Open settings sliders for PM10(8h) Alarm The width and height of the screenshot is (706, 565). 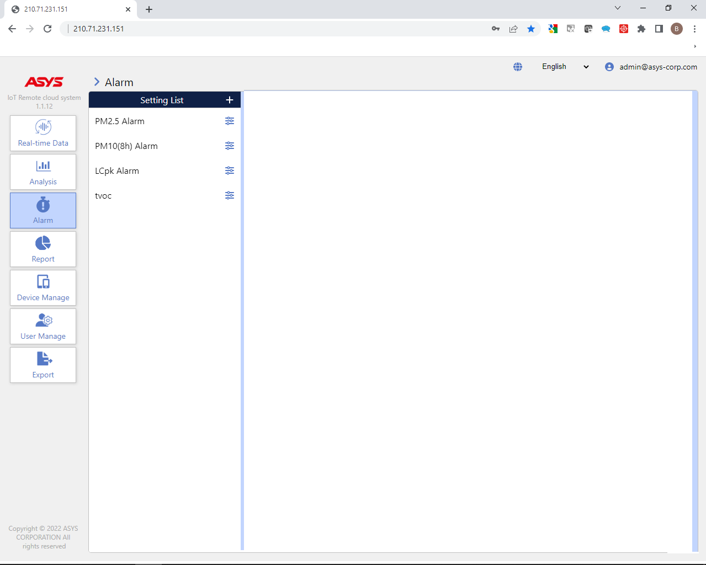click(230, 146)
